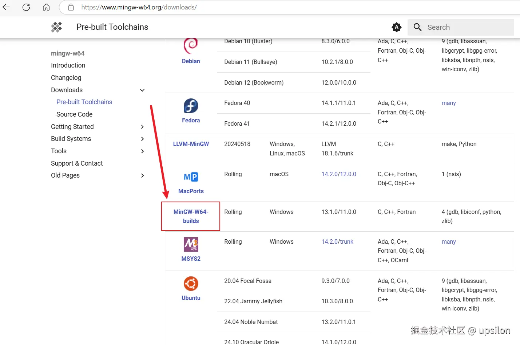Click the 'many' packages link for Fedora
The image size is (520, 345).
coord(449,103)
